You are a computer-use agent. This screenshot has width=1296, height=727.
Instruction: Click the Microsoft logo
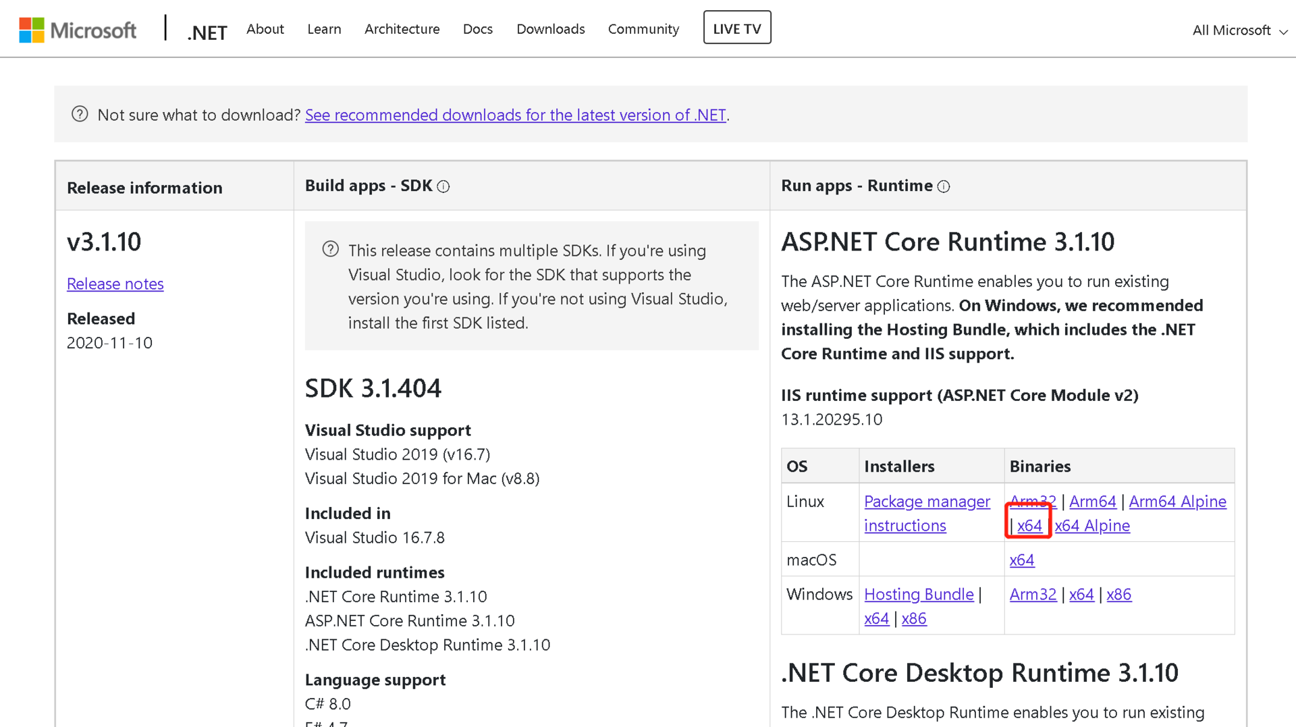tap(77, 29)
